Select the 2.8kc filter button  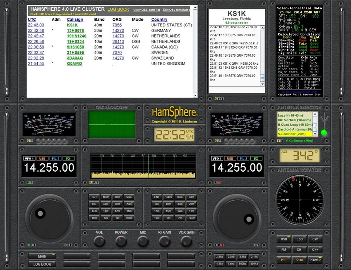point(231,257)
